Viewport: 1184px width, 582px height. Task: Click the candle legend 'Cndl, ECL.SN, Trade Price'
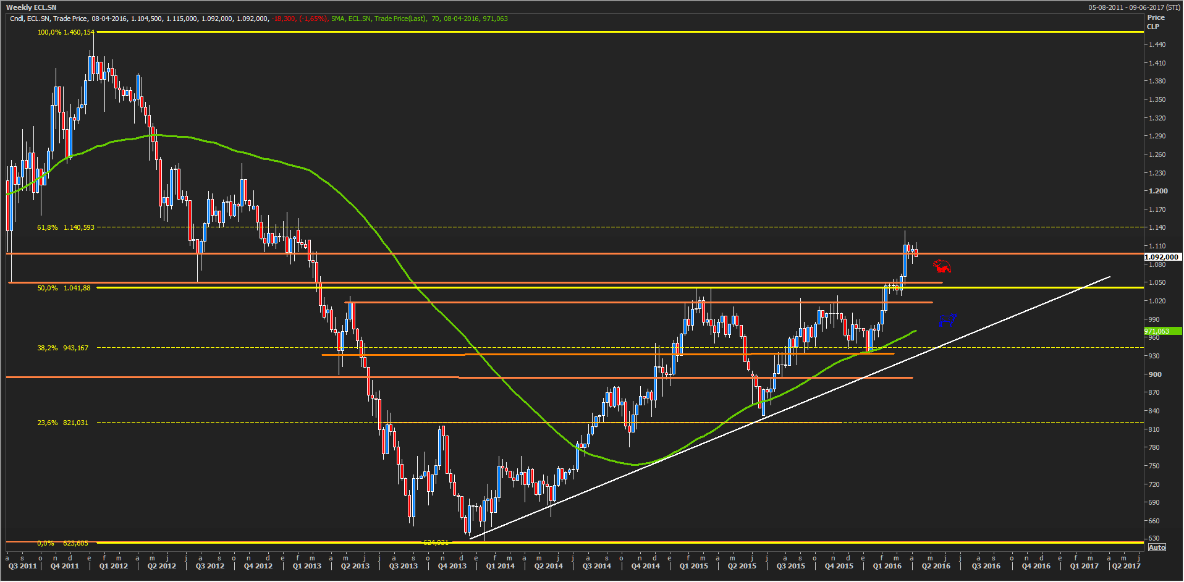pos(48,19)
